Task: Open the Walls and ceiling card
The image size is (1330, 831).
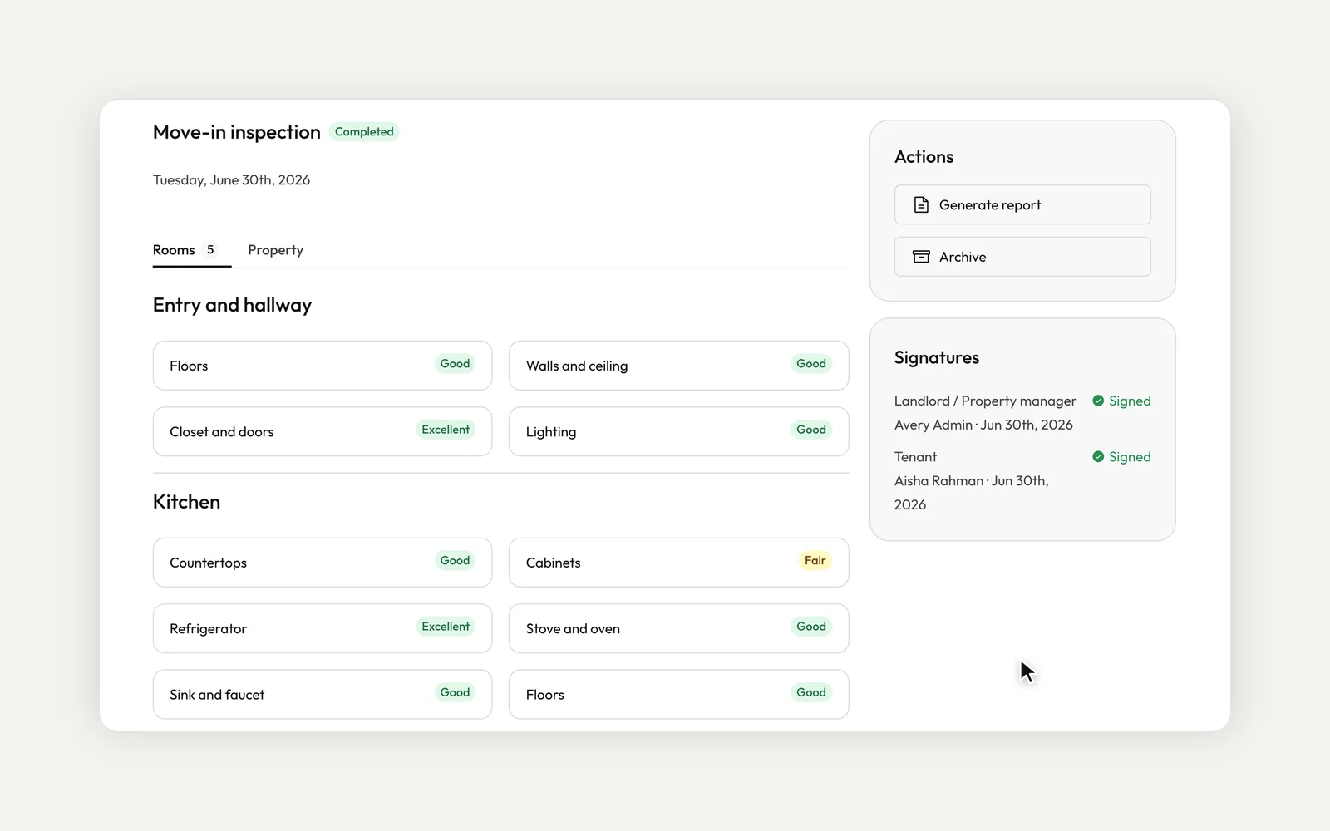Action: (x=678, y=366)
